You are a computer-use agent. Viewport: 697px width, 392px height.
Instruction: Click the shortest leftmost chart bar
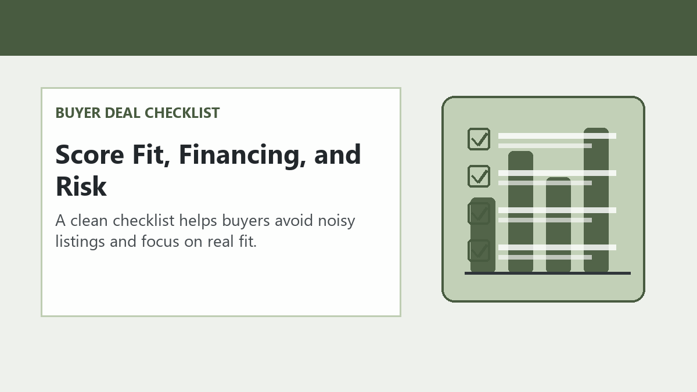pos(483,235)
